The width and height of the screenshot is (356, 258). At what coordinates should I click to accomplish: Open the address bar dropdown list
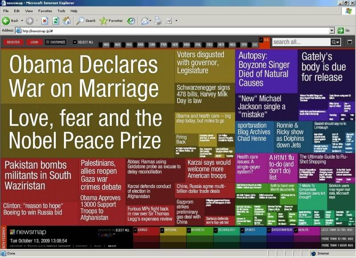click(332, 30)
